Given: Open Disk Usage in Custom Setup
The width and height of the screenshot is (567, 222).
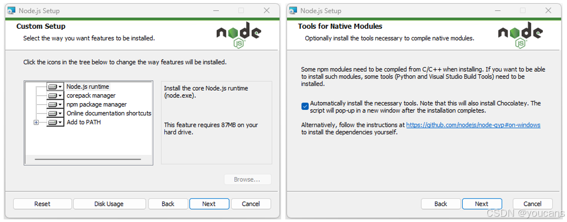Looking at the screenshot, I should click(109, 204).
